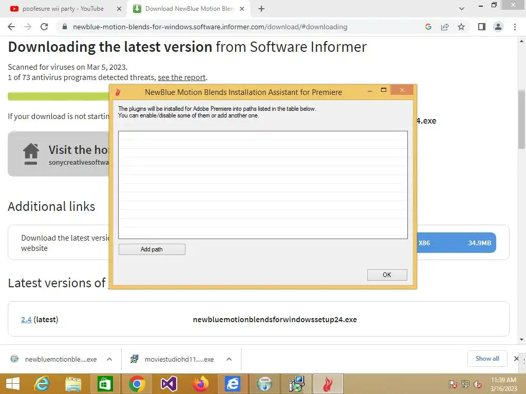Image resolution: width=526 pixels, height=394 pixels.
Task: Toggle the Chrome side panel
Action: point(482,27)
